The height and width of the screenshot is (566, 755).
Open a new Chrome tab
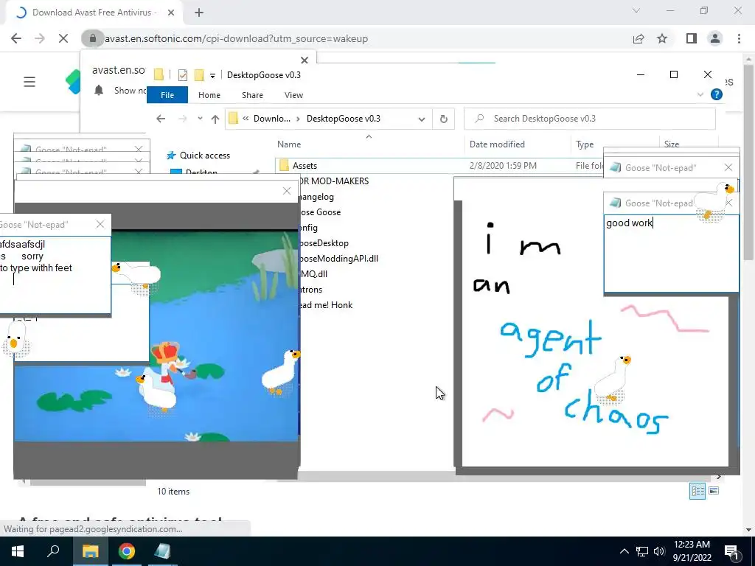[x=199, y=13]
